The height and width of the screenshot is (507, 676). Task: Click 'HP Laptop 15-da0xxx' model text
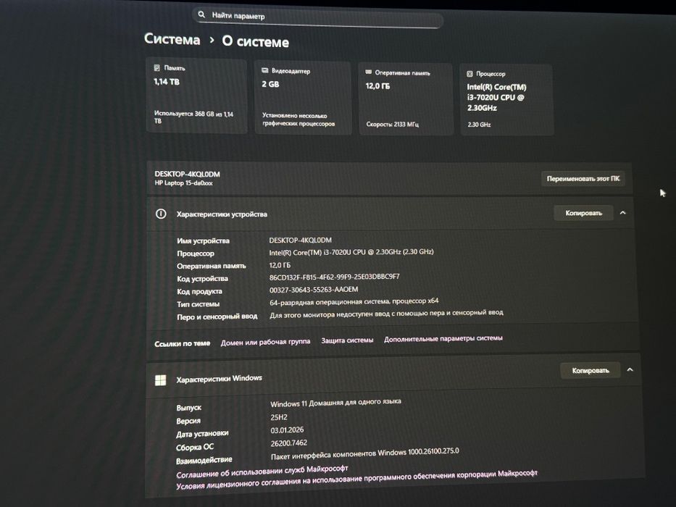[183, 183]
